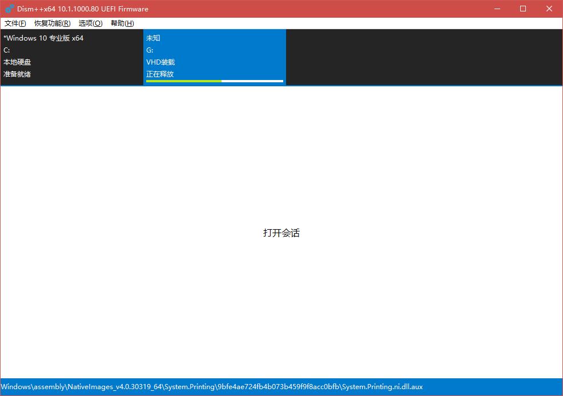Minimize the Dism++ window

coord(497,9)
